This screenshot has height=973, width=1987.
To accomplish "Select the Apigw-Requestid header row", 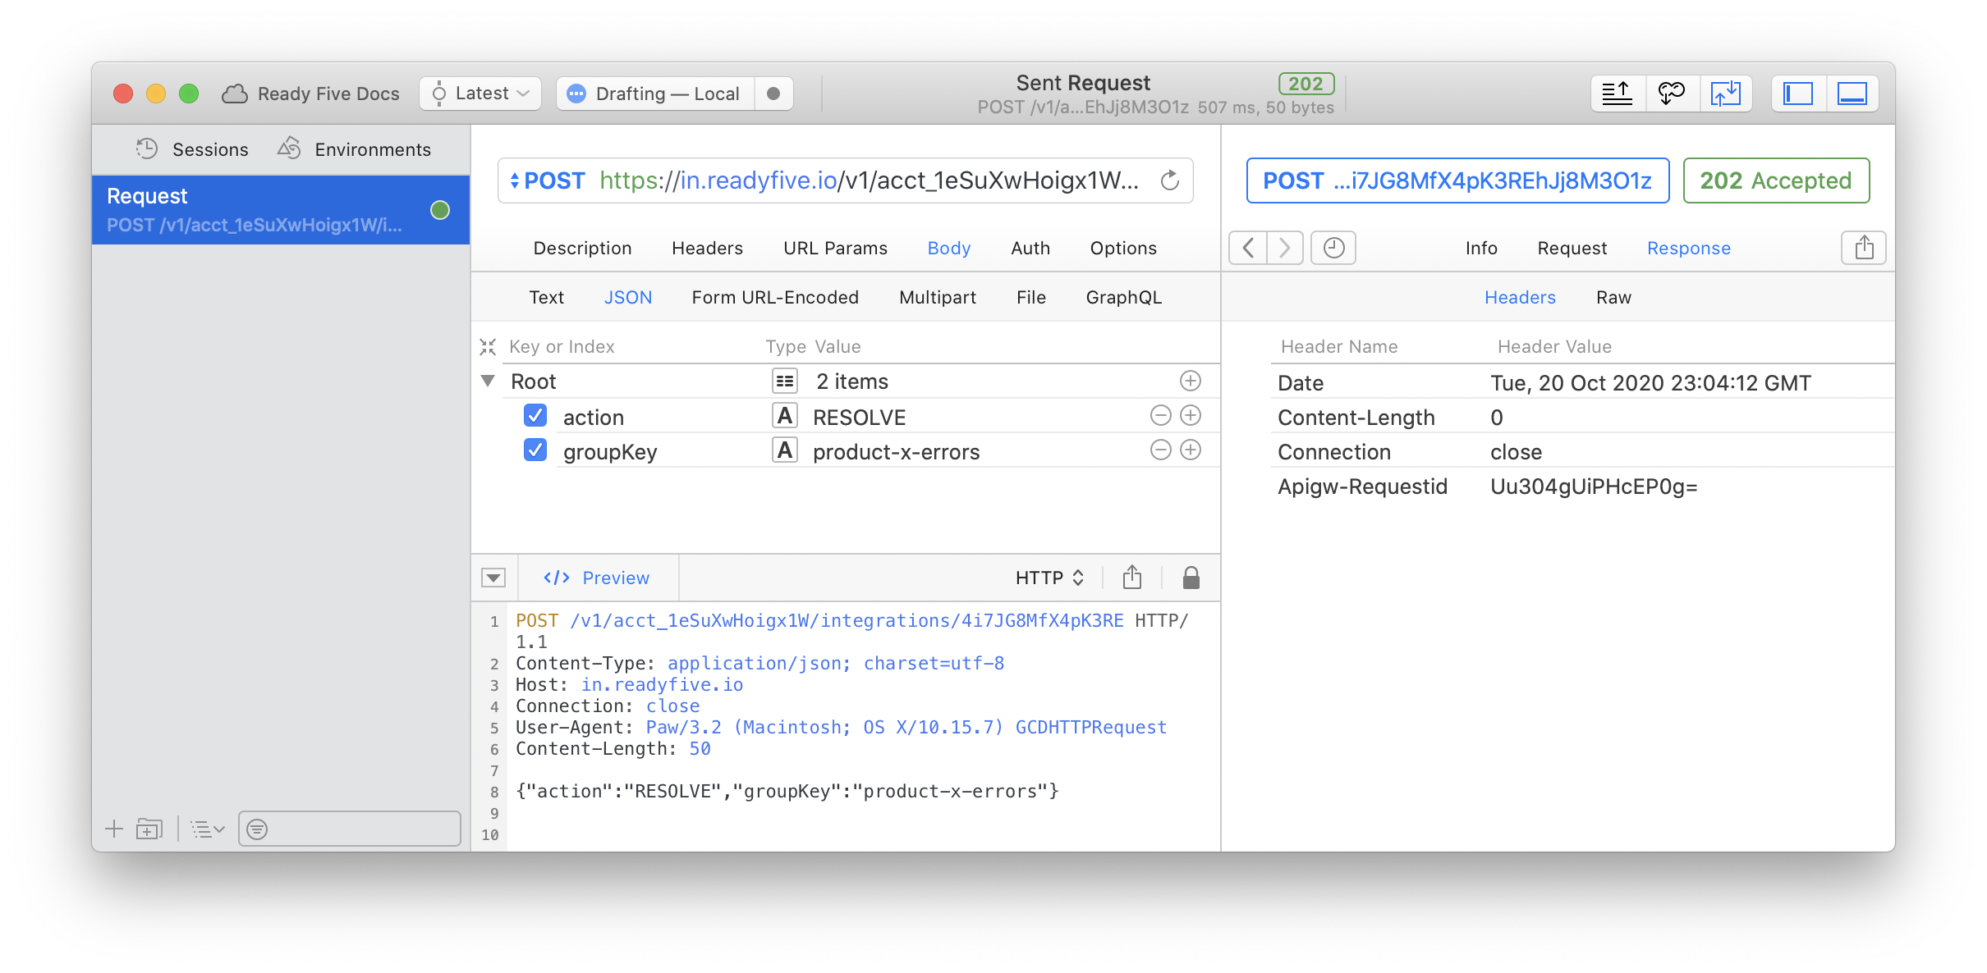I will tap(1583, 486).
